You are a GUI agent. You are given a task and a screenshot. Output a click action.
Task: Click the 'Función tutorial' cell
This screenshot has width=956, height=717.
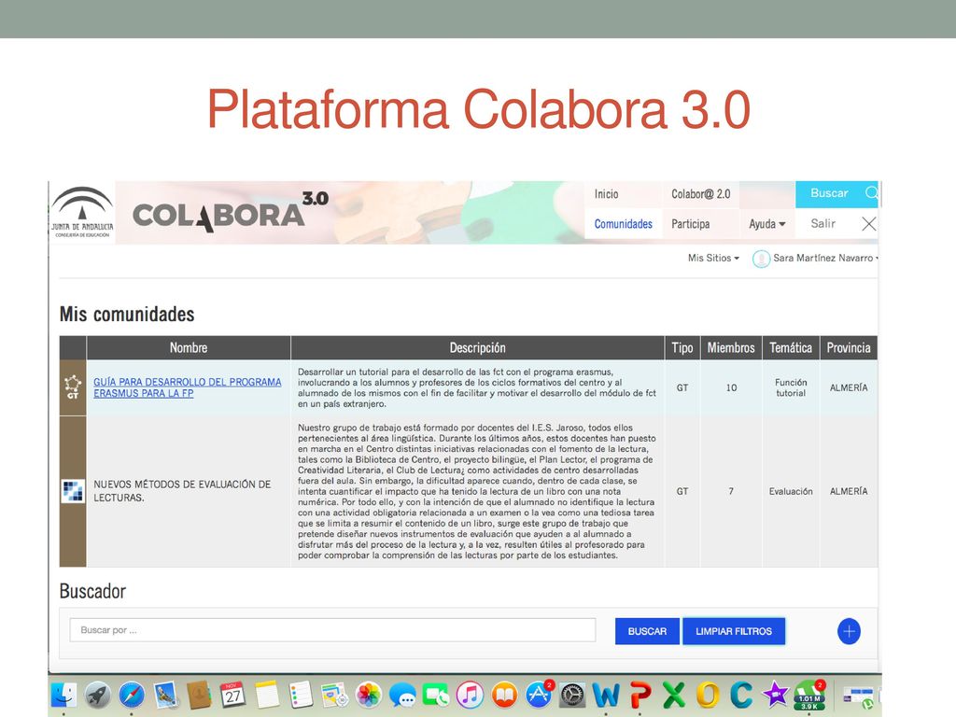(791, 387)
